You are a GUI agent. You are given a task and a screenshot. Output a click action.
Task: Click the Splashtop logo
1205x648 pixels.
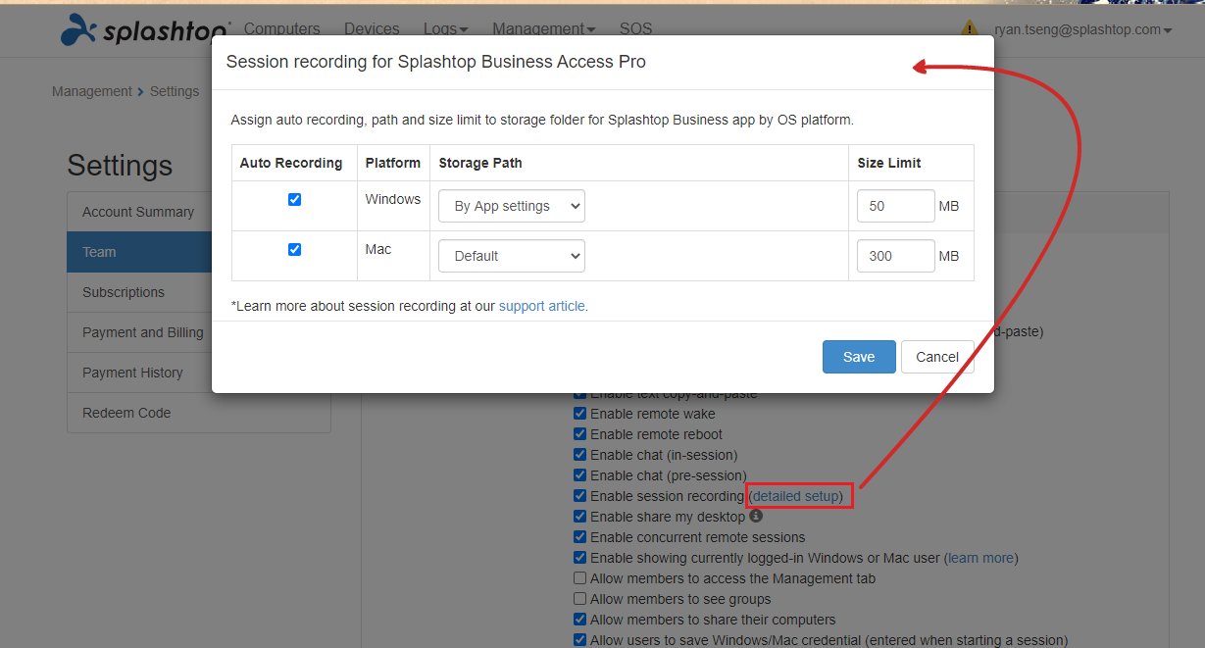(x=145, y=30)
